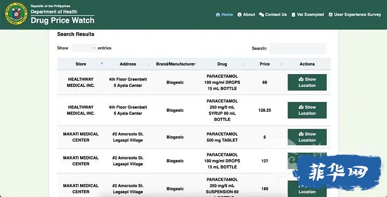Click the Department of Health seal logo

tap(16, 14)
